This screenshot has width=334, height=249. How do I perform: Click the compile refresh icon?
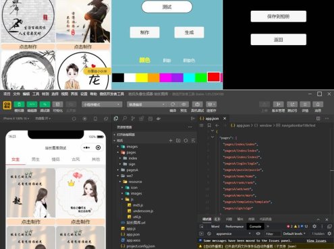click(x=173, y=104)
